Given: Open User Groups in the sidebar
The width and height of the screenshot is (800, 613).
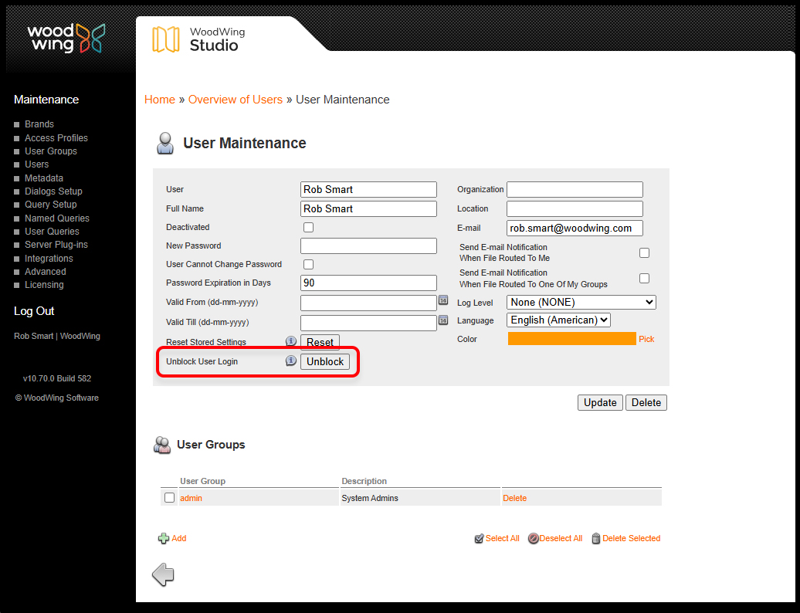Looking at the screenshot, I should coord(51,151).
